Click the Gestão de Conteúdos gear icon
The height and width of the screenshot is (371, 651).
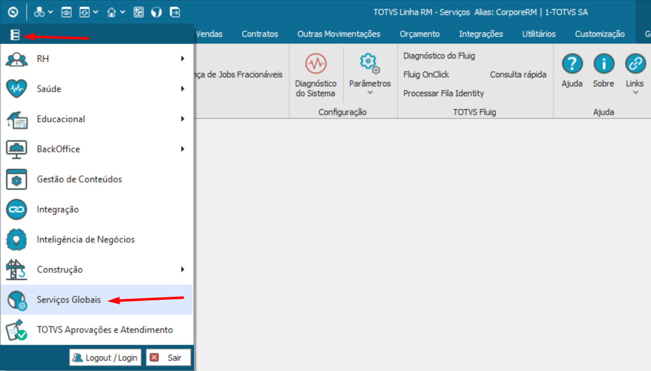coord(17,179)
